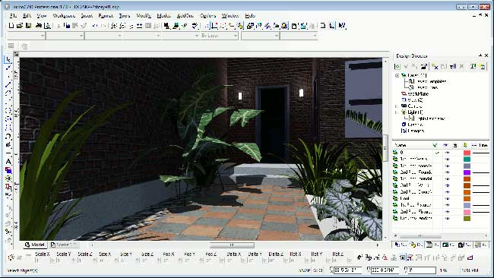The image size is (494, 278).
Task: Click the Scale X input field
Action: click(x=43, y=261)
